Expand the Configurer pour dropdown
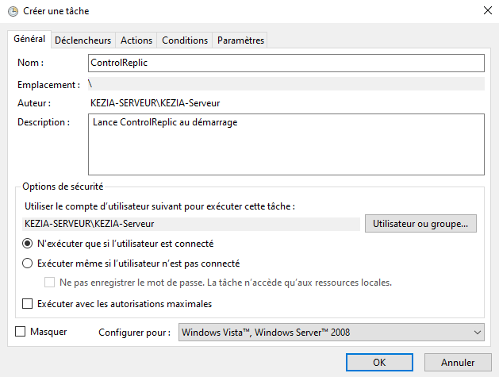The width and height of the screenshot is (499, 377). pos(331,333)
